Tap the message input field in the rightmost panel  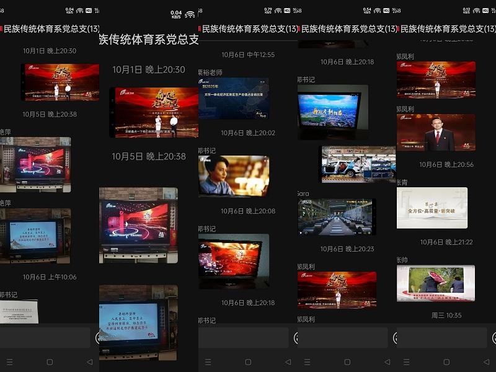[x=442, y=338]
